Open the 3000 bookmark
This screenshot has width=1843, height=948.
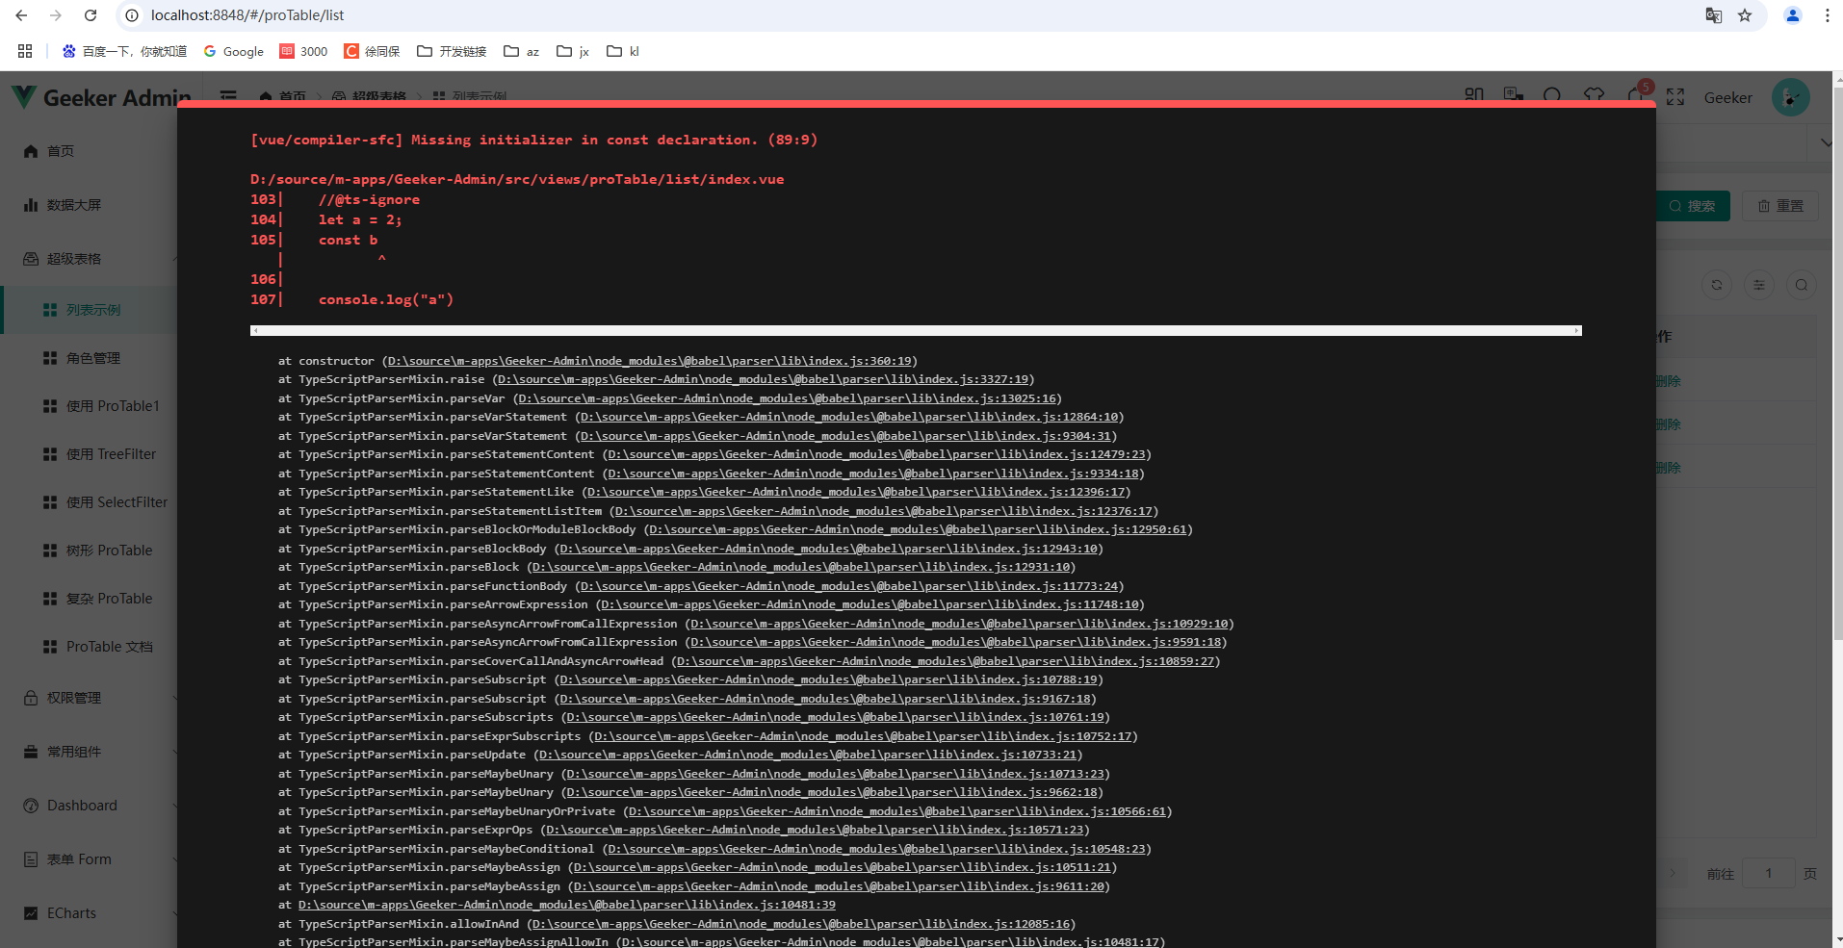click(x=303, y=51)
